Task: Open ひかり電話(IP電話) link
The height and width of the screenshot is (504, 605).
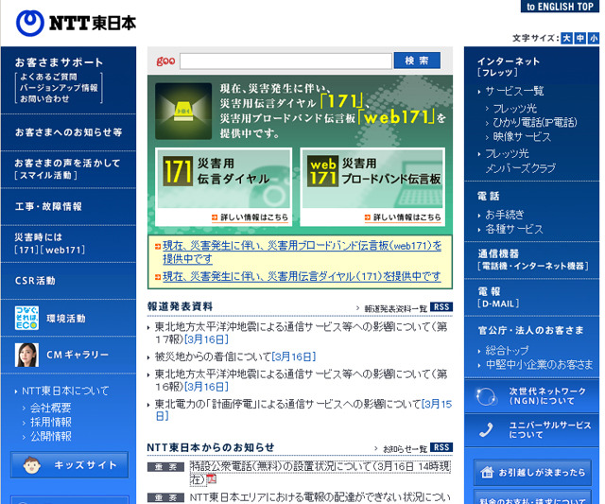Action: tap(535, 122)
